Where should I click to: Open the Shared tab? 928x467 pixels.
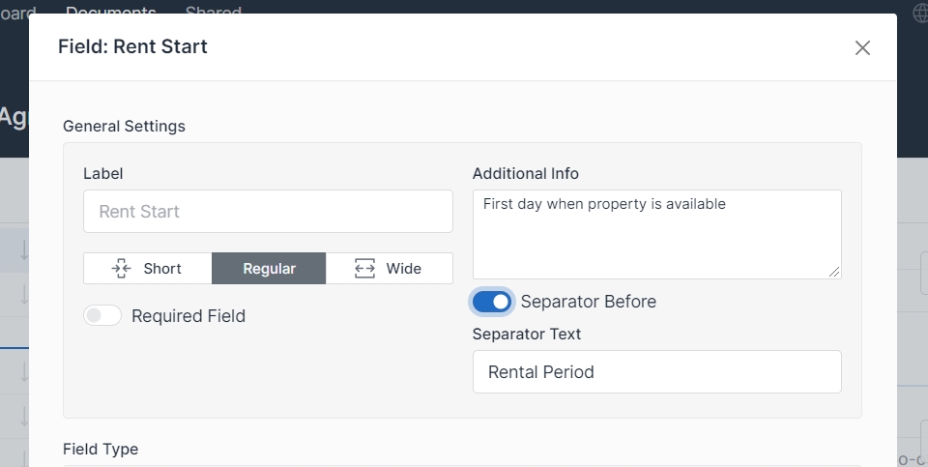(213, 12)
